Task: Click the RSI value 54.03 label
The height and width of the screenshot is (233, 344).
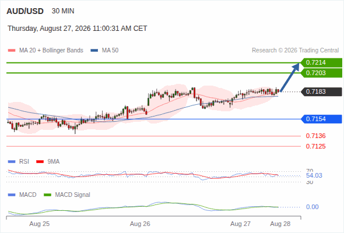Action: (x=314, y=175)
